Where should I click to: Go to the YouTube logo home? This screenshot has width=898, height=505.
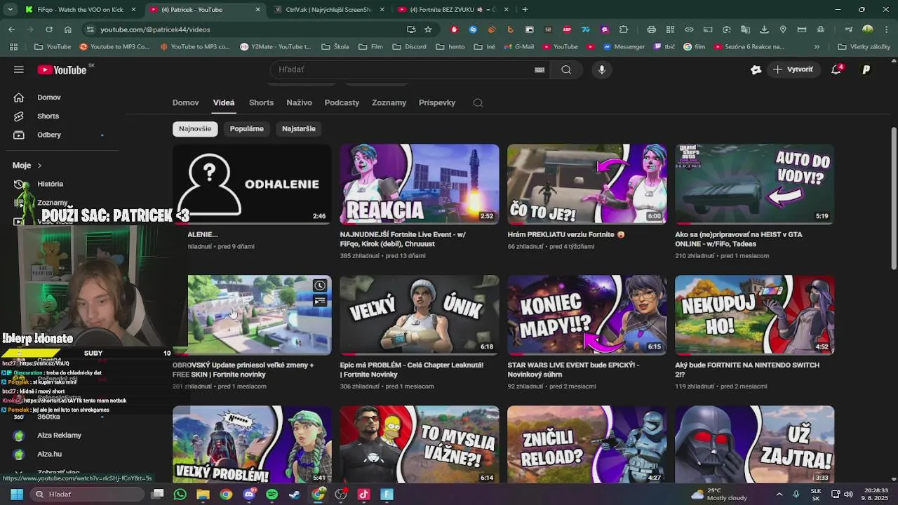62,69
